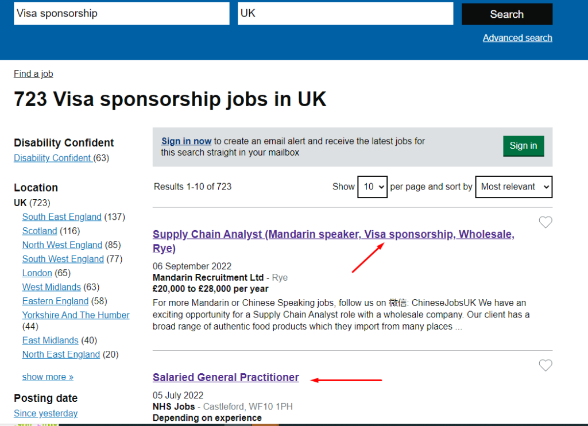Filter by jobs posted since yesterday
588x426 pixels.
(x=45, y=413)
